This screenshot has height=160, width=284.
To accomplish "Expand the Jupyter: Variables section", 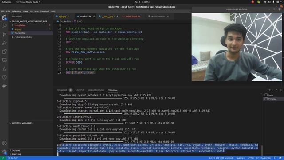I will (x=22, y=123).
